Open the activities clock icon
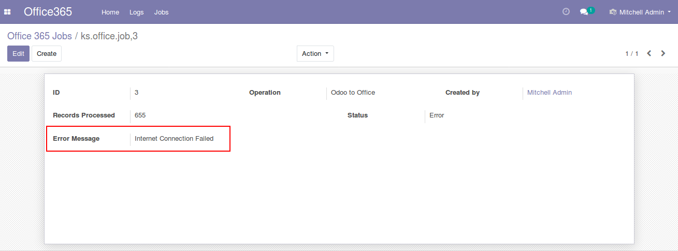The height and width of the screenshot is (251, 678). (x=566, y=12)
